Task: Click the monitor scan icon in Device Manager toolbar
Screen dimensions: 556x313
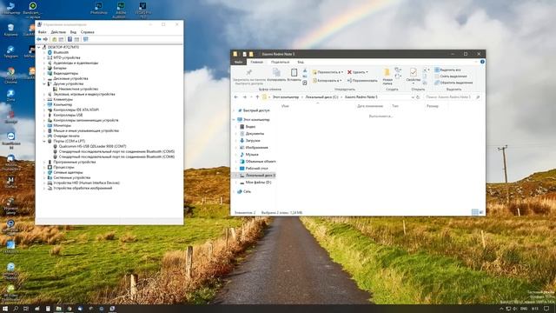Action: [85, 39]
